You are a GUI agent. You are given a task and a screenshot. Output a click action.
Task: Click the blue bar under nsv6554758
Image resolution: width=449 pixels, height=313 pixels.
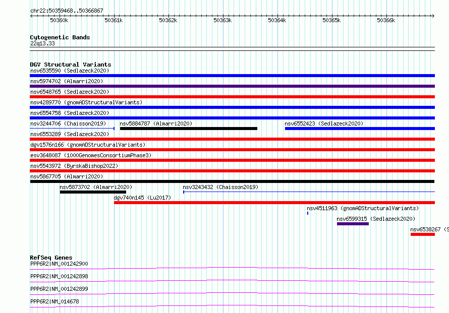pos(232,118)
